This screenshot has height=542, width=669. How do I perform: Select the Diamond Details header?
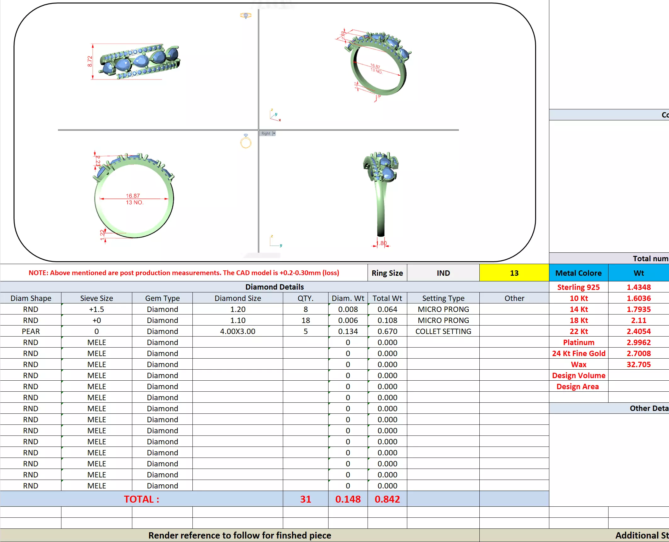274,287
